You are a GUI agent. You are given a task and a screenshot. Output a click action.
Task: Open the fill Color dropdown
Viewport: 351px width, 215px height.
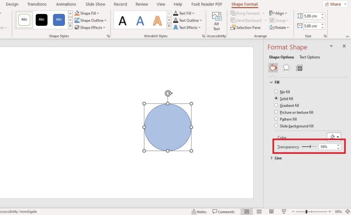[334, 136]
